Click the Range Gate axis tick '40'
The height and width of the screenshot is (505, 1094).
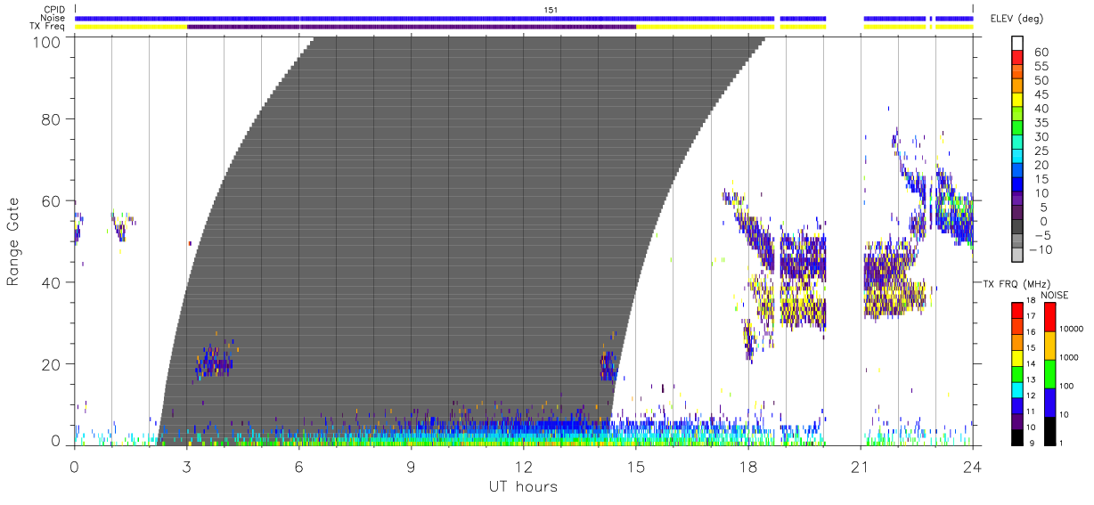(x=53, y=282)
